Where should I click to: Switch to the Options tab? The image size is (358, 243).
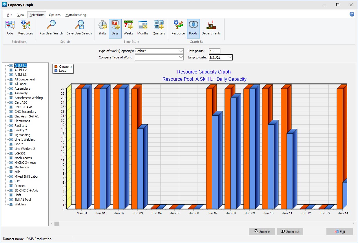click(54, 15)
